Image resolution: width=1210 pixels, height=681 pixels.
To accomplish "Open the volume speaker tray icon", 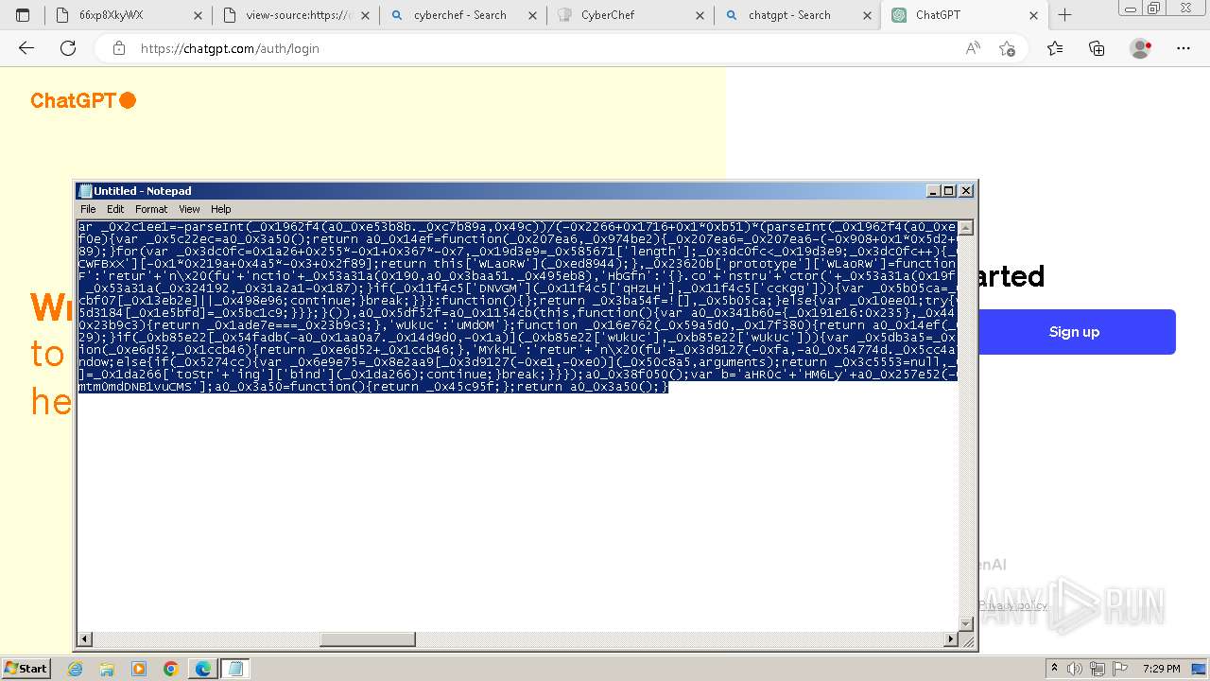I will tap(1073, 669).
